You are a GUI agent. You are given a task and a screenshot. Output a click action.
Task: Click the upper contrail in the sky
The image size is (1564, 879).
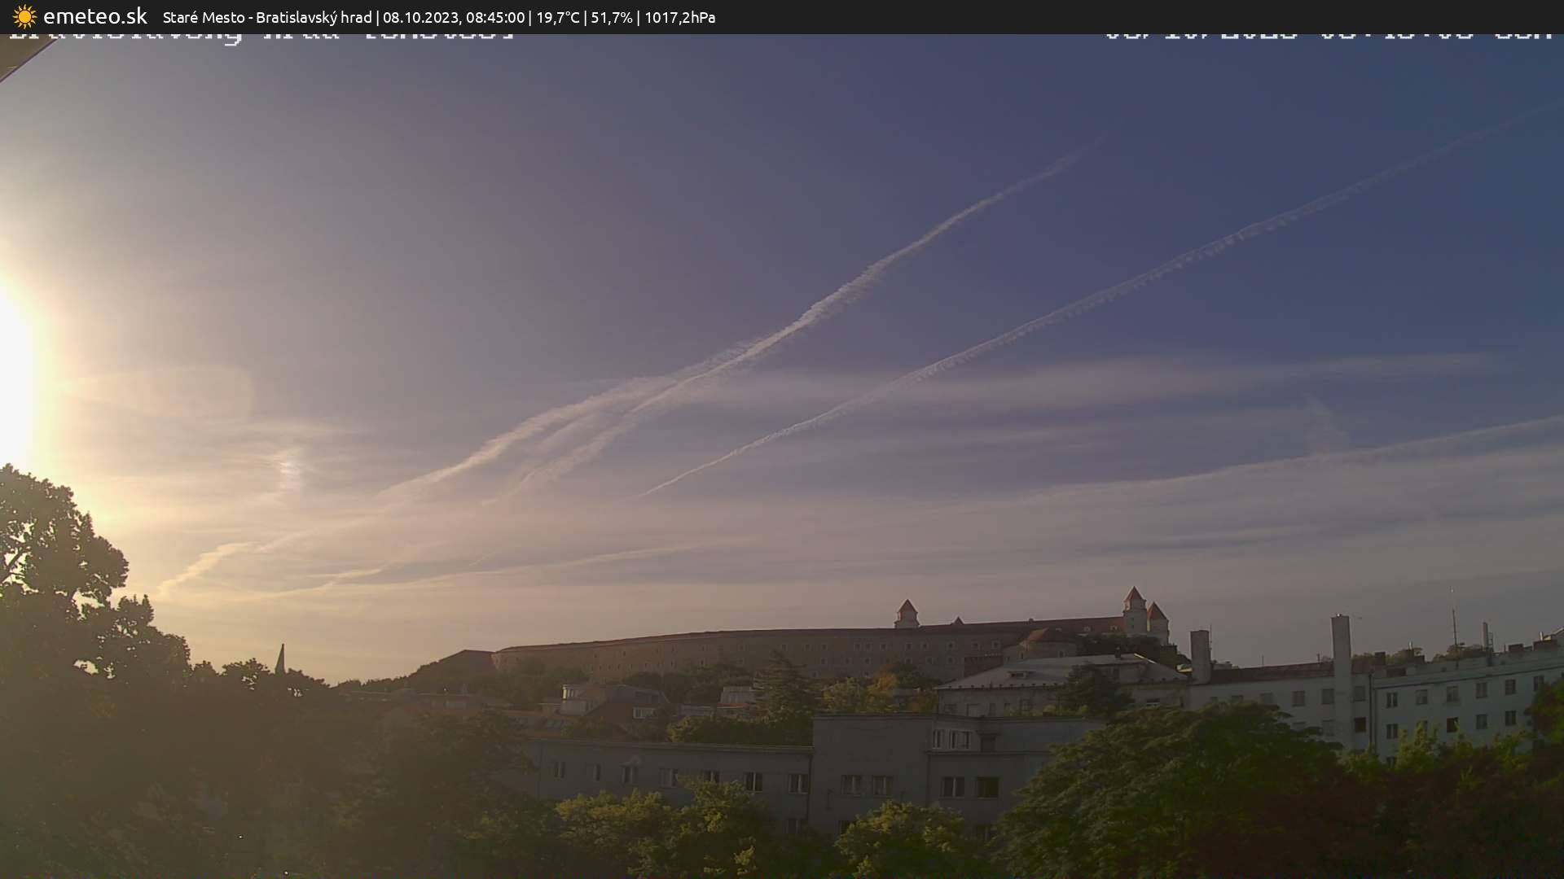coord(896,256)
